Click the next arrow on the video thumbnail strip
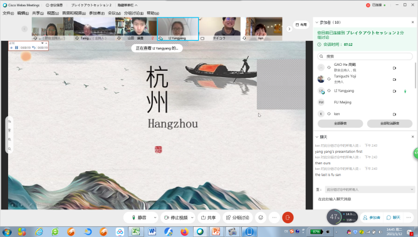This screenshot has width=418, height=237. coord(290,29)
